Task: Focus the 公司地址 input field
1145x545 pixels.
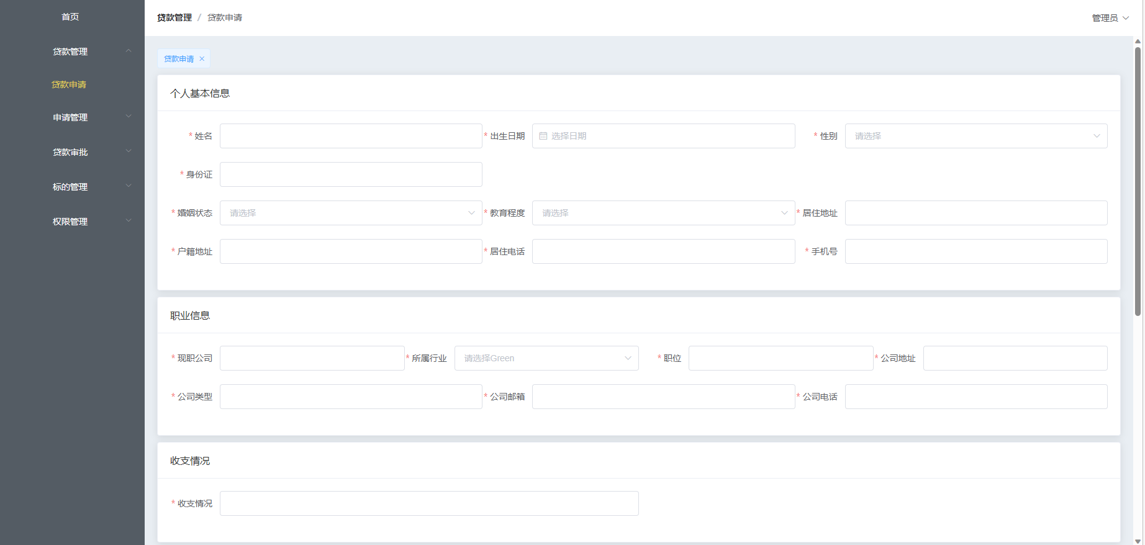Action: (1015, 358)
